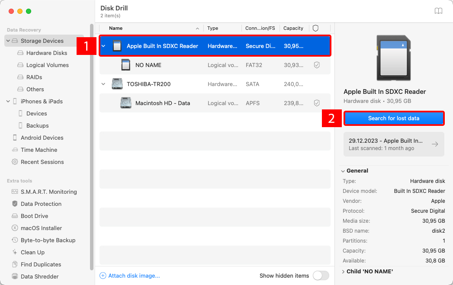This screenshot has height=285, width=453.
Task: Click the S.M.A.R.T. Monitoring icon
Action: coord(15,192)
